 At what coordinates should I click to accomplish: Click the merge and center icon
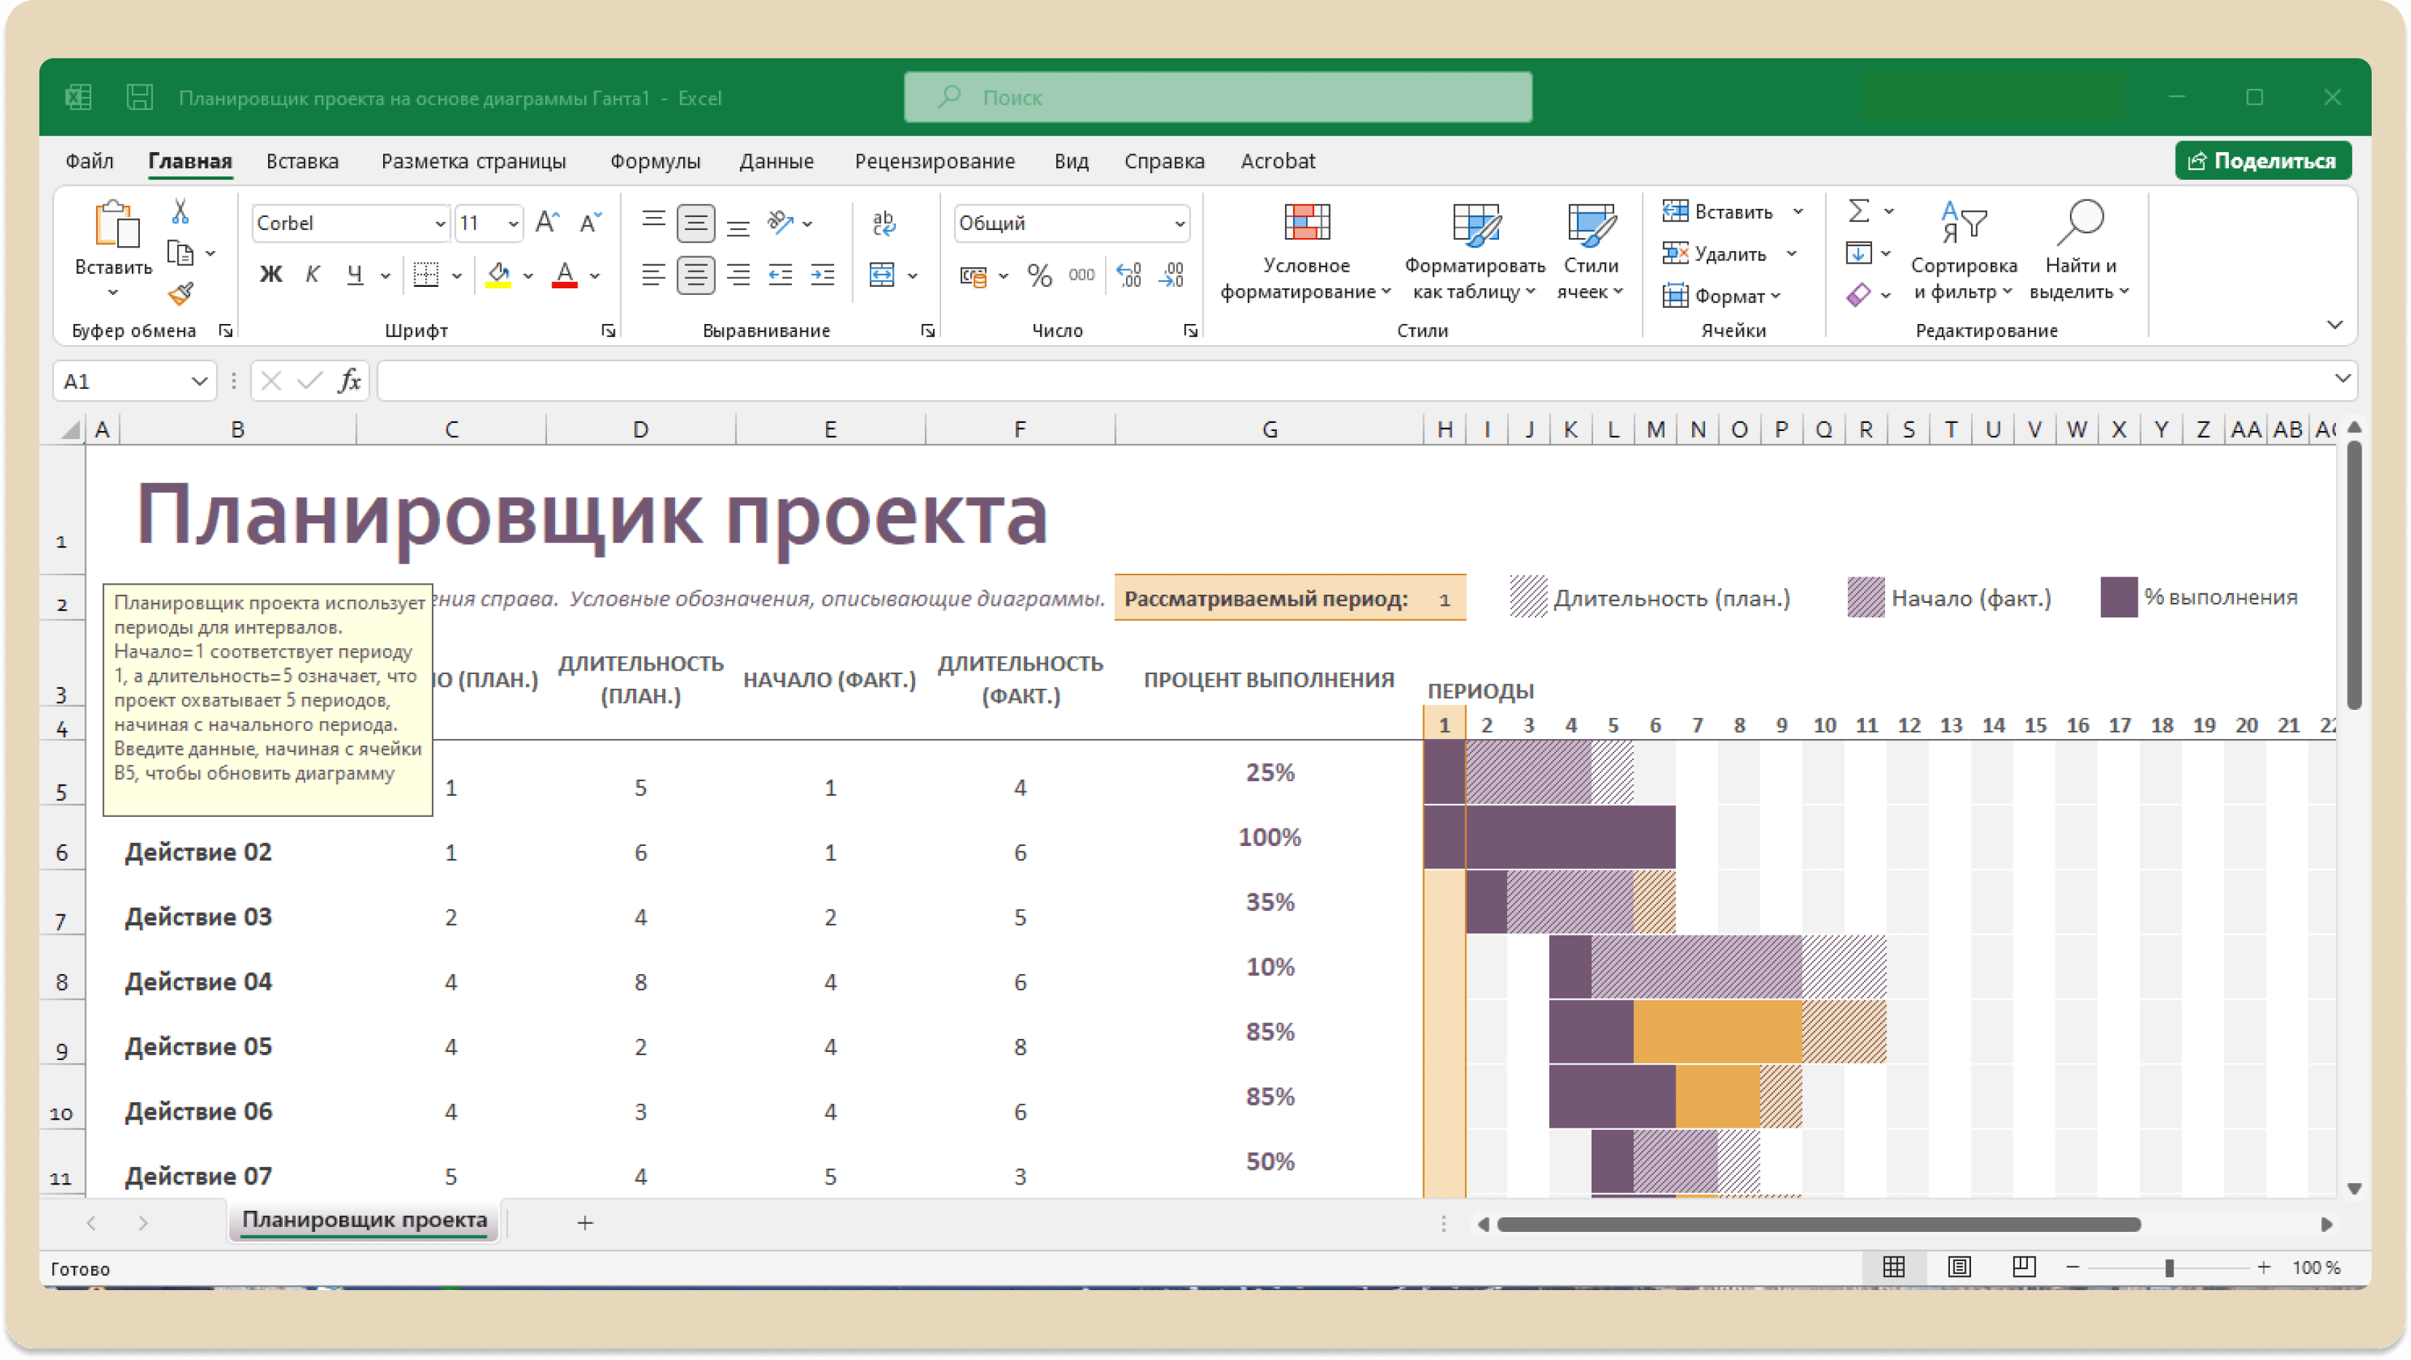pos(881,275)
